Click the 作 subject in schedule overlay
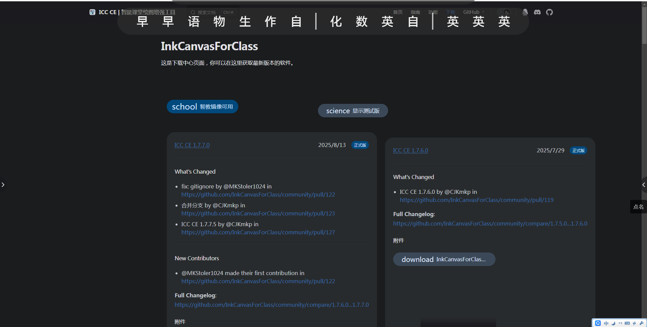Viewport: 647px width, 327px height. 271,22
